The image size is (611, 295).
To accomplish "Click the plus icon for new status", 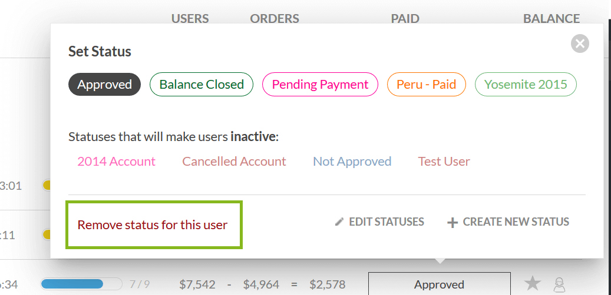I will [x=452, y=222].
